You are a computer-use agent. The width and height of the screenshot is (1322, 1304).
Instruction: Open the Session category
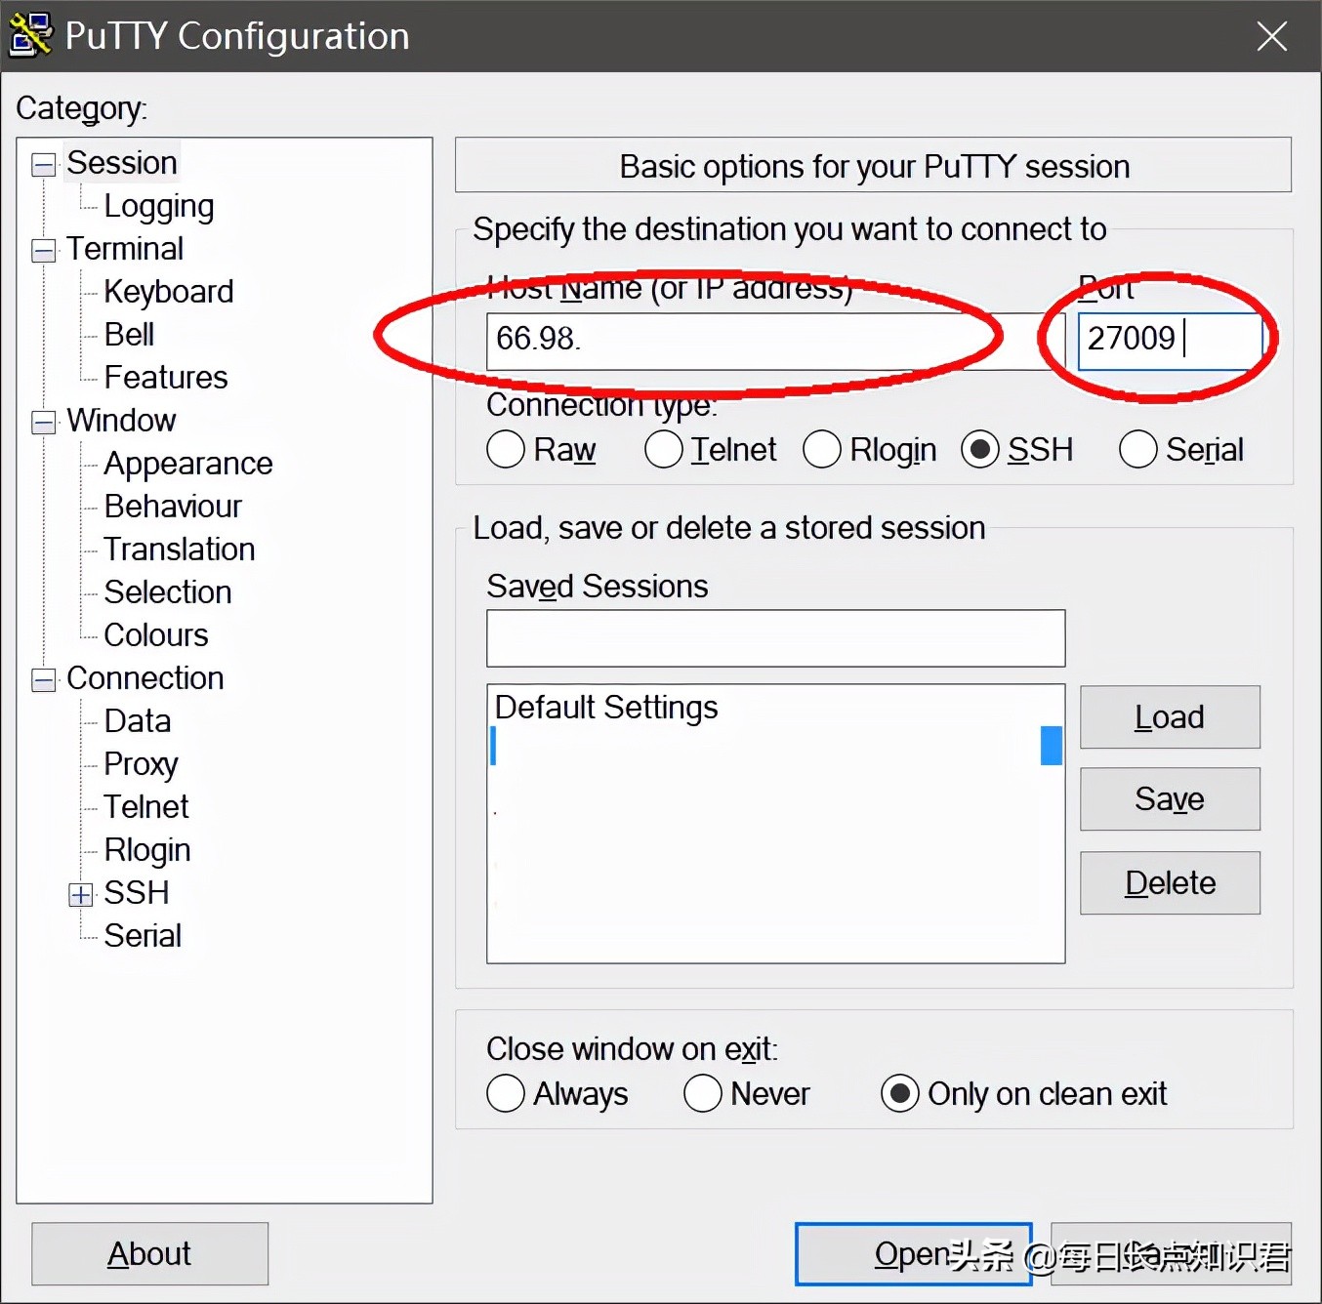point(122,163)
